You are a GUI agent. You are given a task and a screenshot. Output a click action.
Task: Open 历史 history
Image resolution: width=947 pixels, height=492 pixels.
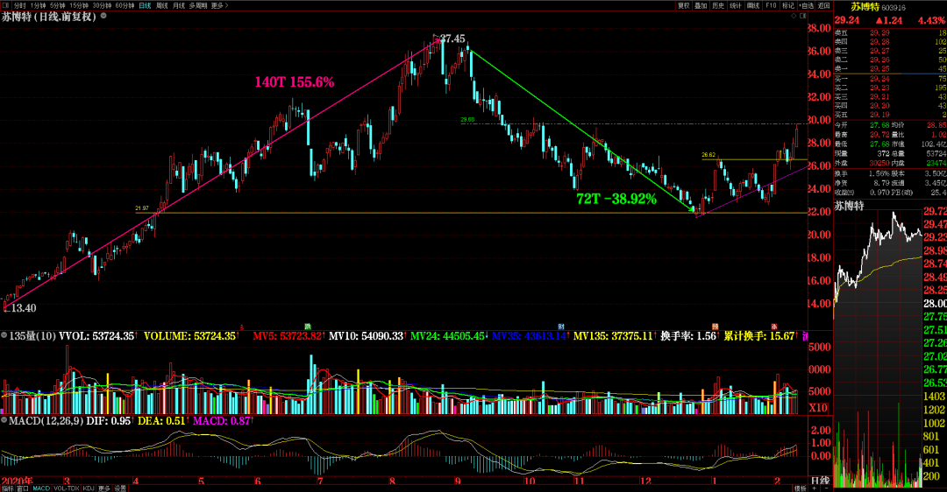[718, 5]
